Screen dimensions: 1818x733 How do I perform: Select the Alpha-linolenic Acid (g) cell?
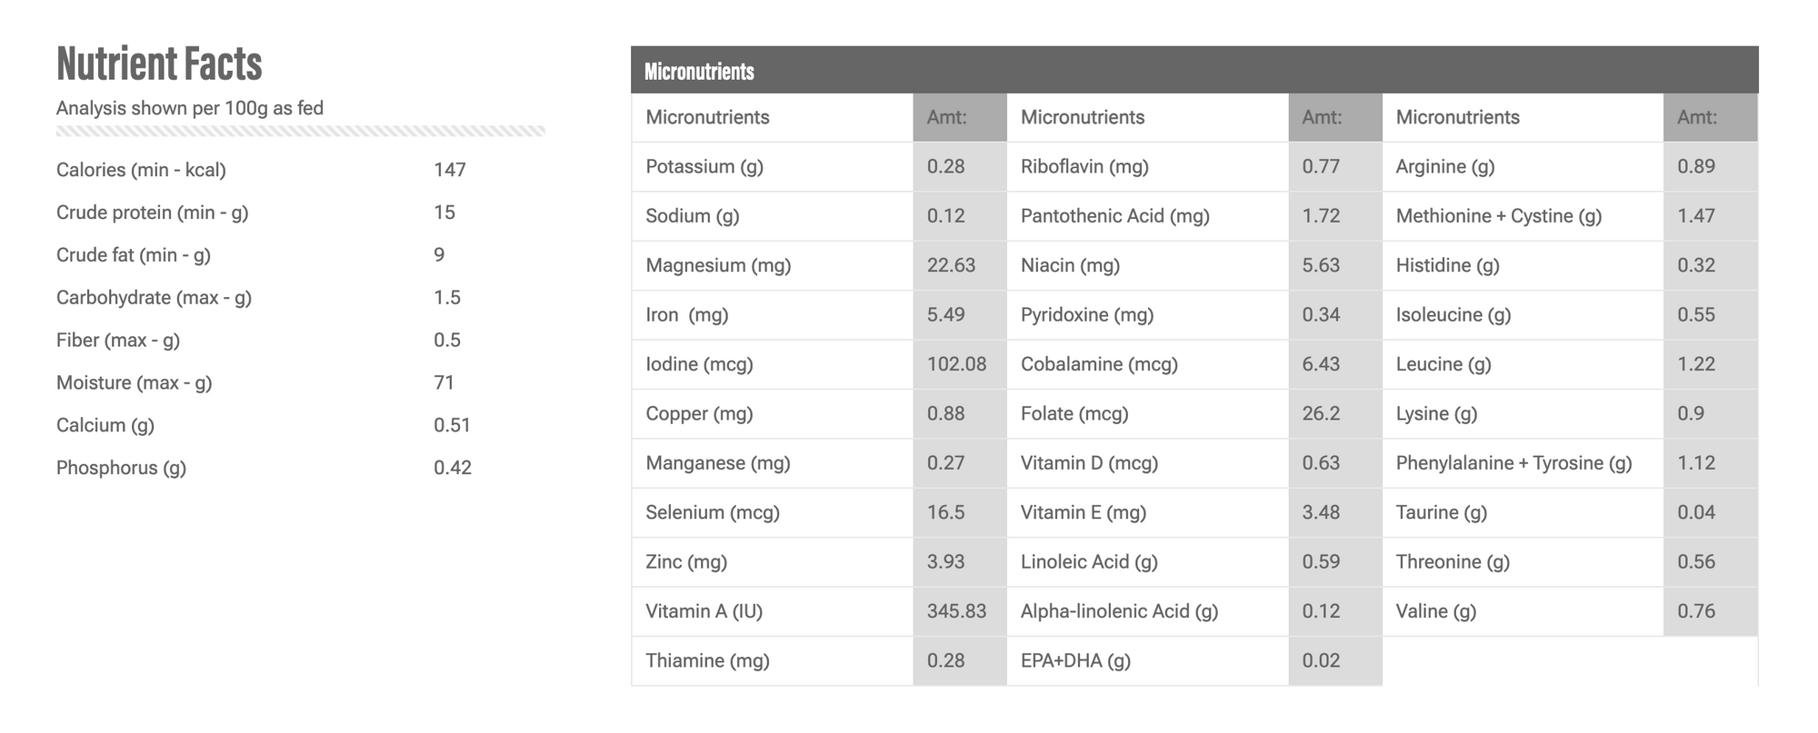click(1148, 611)
